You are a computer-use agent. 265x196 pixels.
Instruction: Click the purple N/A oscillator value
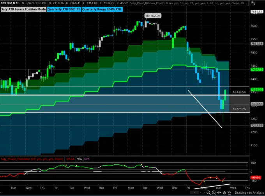pos(87,159)
